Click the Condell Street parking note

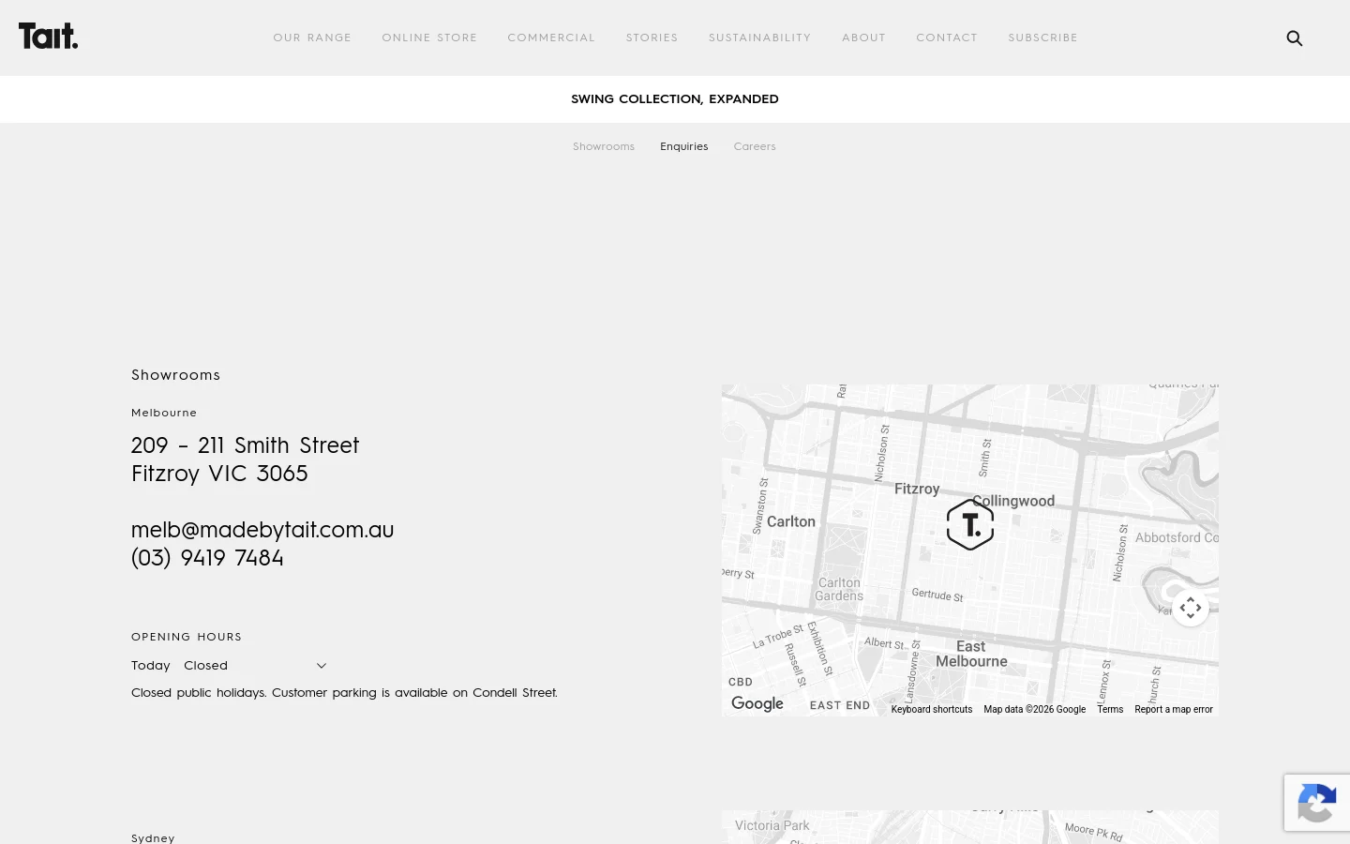tap(344, 693)
